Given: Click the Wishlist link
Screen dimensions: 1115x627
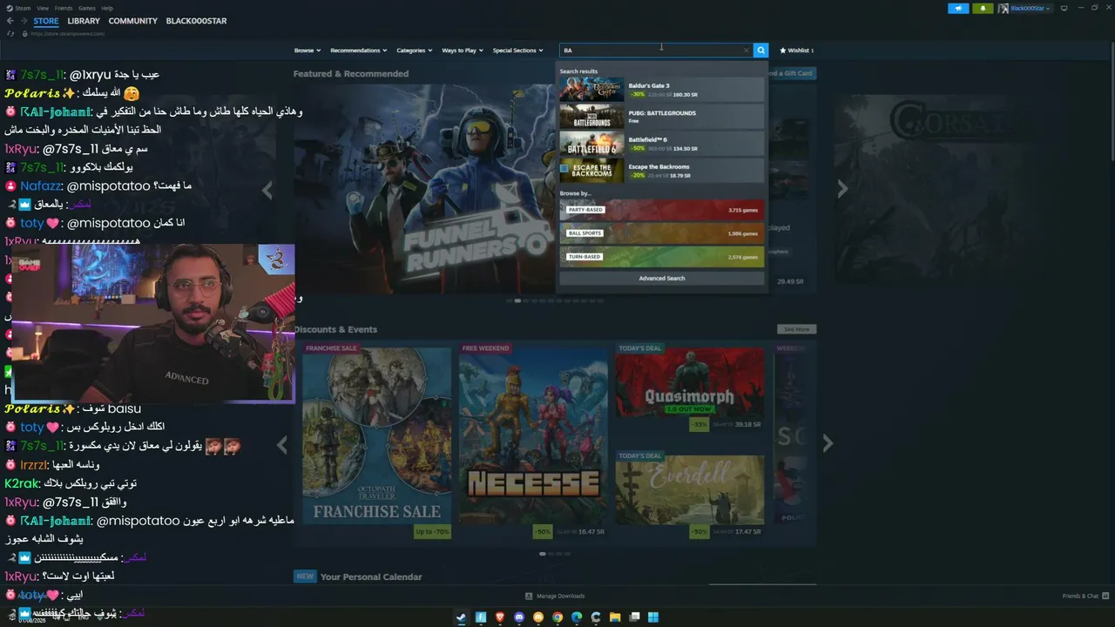Looking at the screenshot, I should coord(796,51).
